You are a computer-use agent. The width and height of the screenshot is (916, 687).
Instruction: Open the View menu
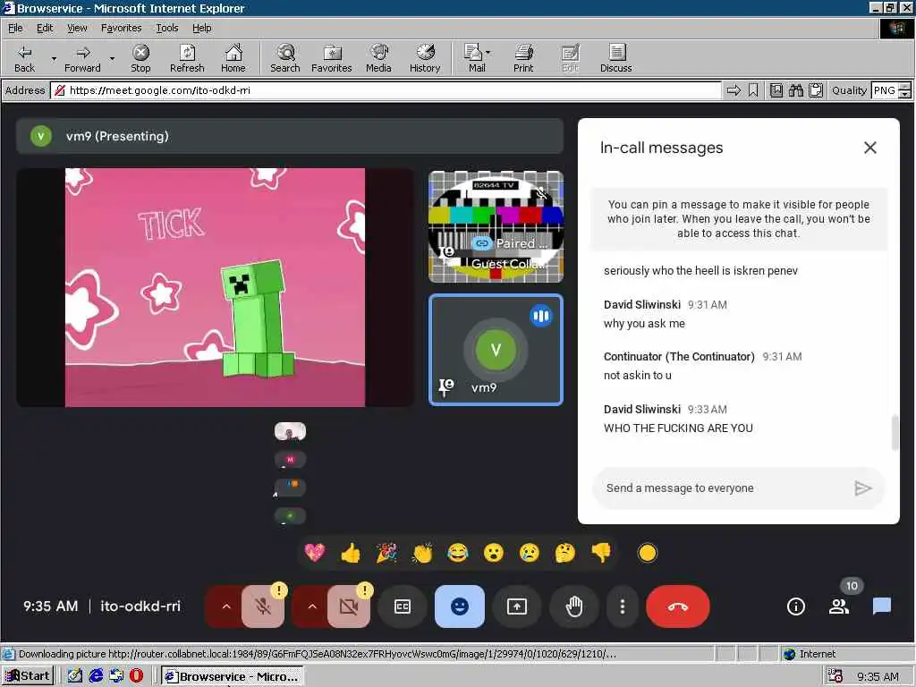(77, 28)
